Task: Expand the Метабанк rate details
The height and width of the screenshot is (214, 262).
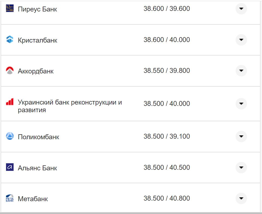Action: click(241, 198)
